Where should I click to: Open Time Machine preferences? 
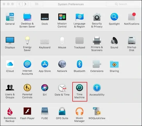tap(80, 92)
